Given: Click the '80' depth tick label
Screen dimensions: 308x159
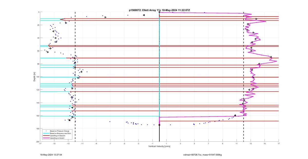Looking at the screenshot, I should click(x=38, y=64).
